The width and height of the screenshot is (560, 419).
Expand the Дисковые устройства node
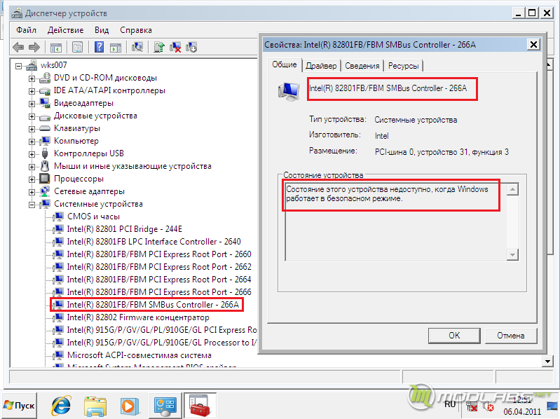(x=32, y=116)
